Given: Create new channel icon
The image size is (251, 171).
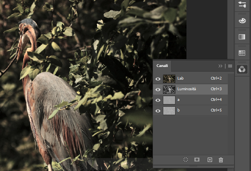Looking at the screenshot, I should click(210, 160).
